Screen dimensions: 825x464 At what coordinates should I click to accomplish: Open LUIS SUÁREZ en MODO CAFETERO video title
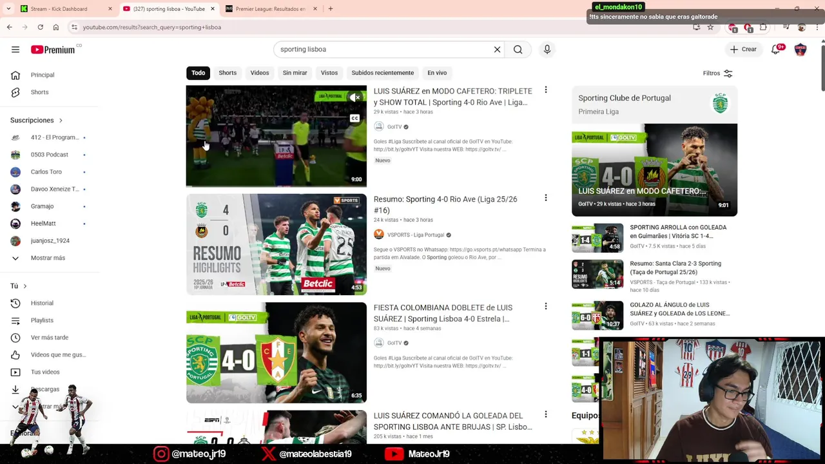tap(453, 97)
